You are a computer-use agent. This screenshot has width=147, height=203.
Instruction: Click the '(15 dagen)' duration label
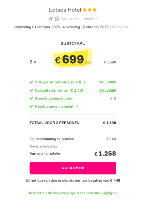point(119,27)
